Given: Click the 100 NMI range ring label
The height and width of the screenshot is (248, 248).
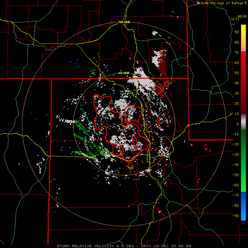Looking at the screenshot, I should [124, 22].
